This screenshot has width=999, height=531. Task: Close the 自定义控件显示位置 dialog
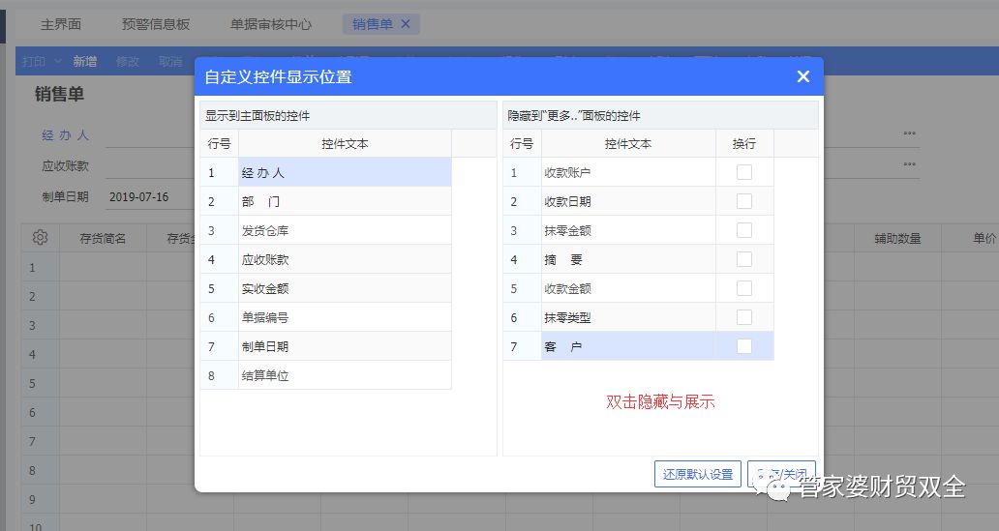pyautogui.click(x=802, y=76)
